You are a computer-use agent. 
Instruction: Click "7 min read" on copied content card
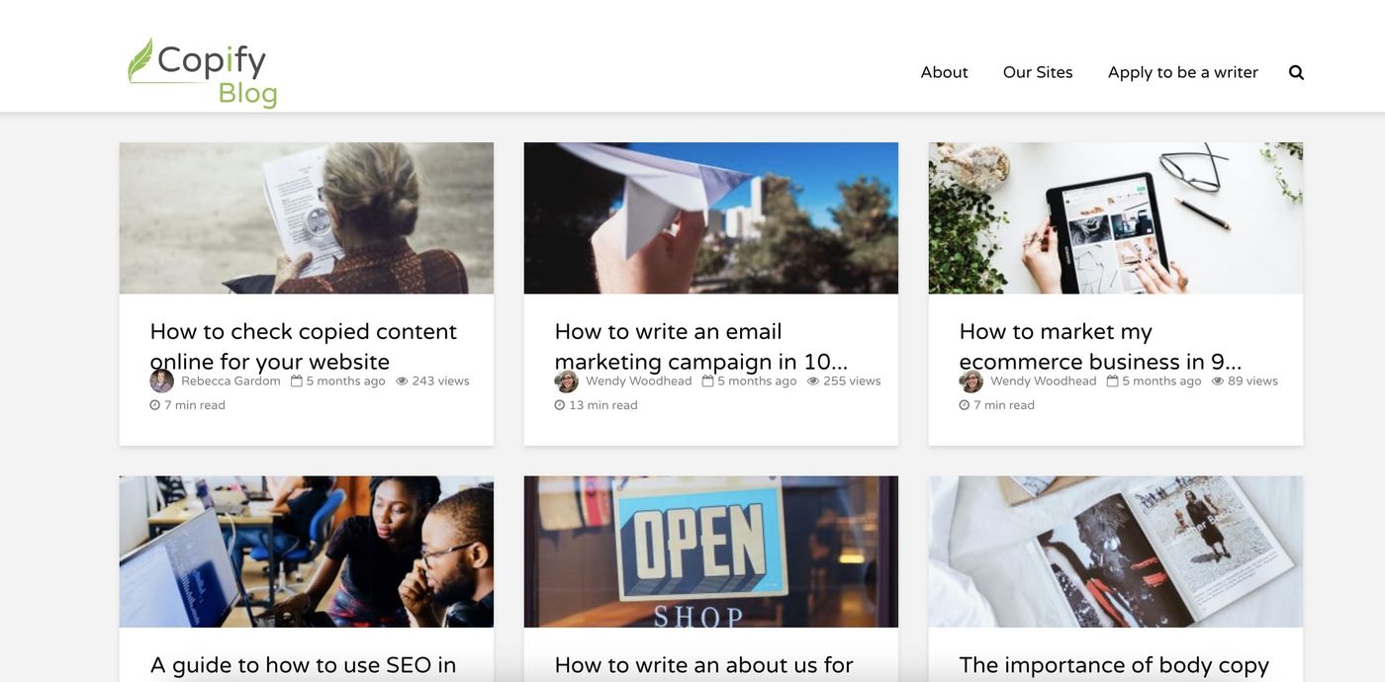pos(195,405)
